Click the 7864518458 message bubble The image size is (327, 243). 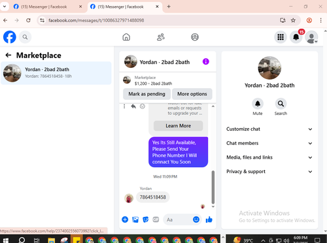[153, 197]
